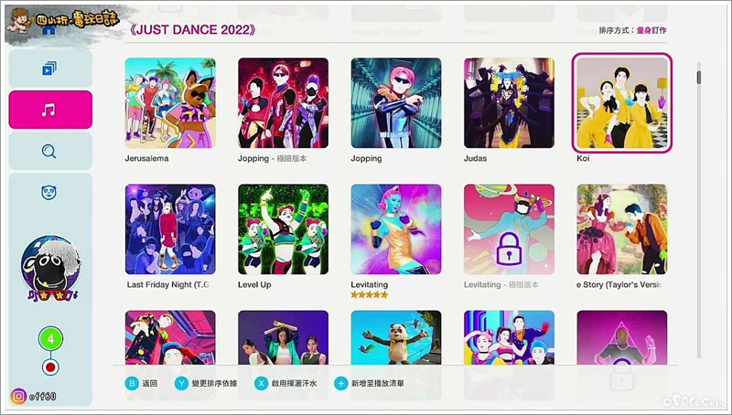Click the B button return icon

click(132, 383)
